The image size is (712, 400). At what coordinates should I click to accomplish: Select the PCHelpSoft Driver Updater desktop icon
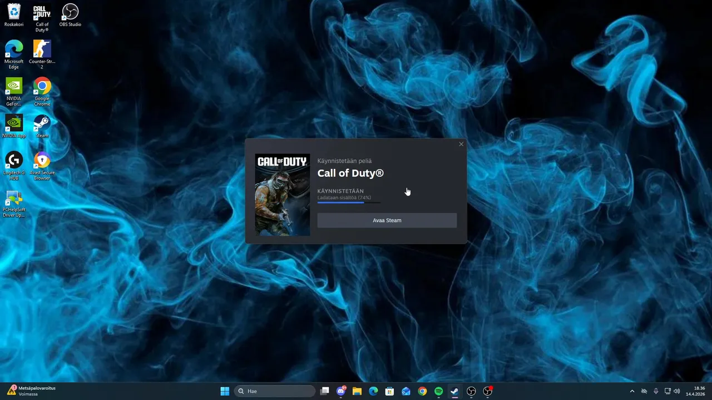(14, 204)
